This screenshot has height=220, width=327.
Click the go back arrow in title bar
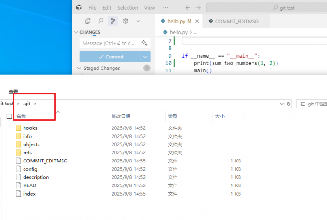(187, 8)
